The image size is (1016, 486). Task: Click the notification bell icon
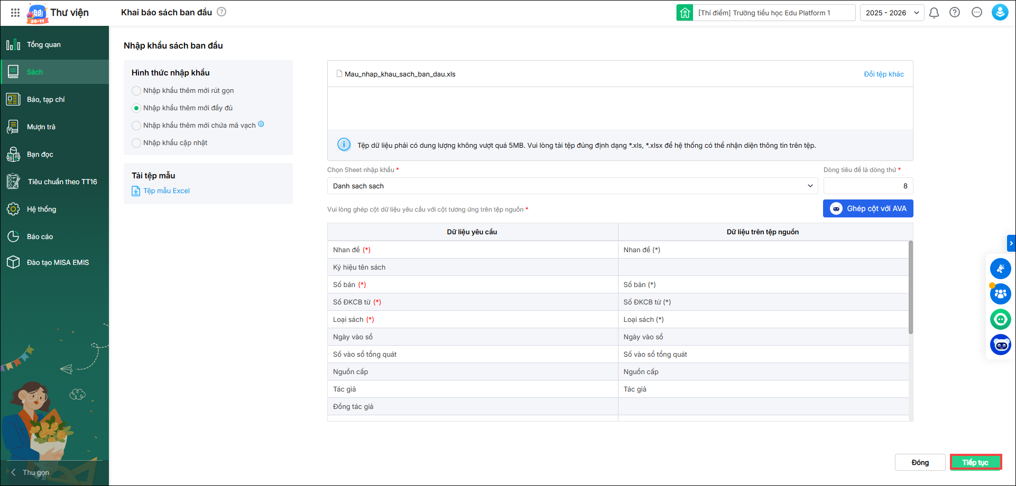pos(934,13)
